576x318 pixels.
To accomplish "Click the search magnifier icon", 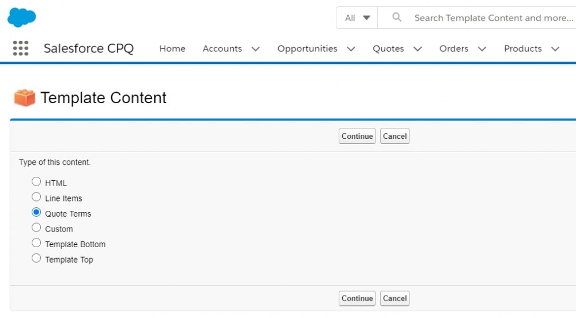I will coord(397,17).
